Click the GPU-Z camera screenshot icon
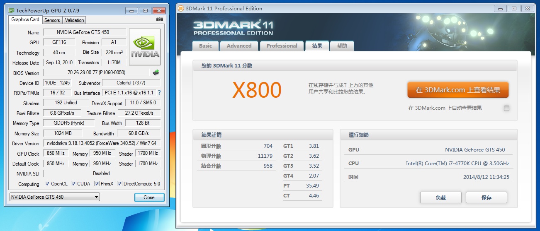Viewport: 540px width, 231px height. click(159, 19)
